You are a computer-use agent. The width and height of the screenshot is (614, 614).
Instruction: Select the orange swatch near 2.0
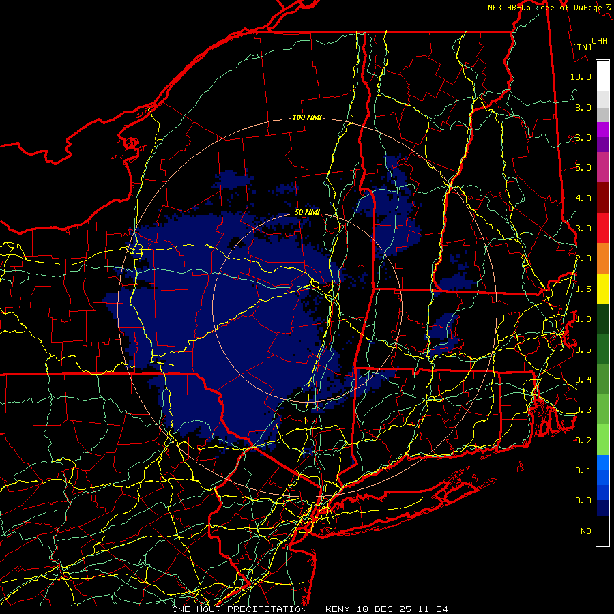pyautogui.click(x=602, y=259)
